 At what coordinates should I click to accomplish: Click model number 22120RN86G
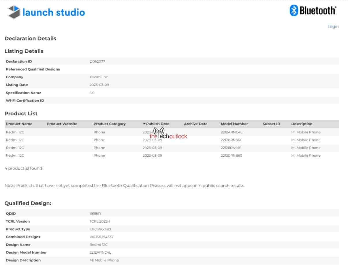point(232,140)
